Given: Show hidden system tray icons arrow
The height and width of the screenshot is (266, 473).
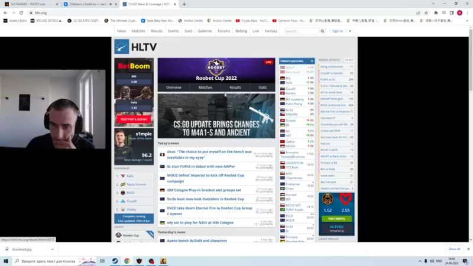Looking at the screenshot, I should (x=420, y=261).
